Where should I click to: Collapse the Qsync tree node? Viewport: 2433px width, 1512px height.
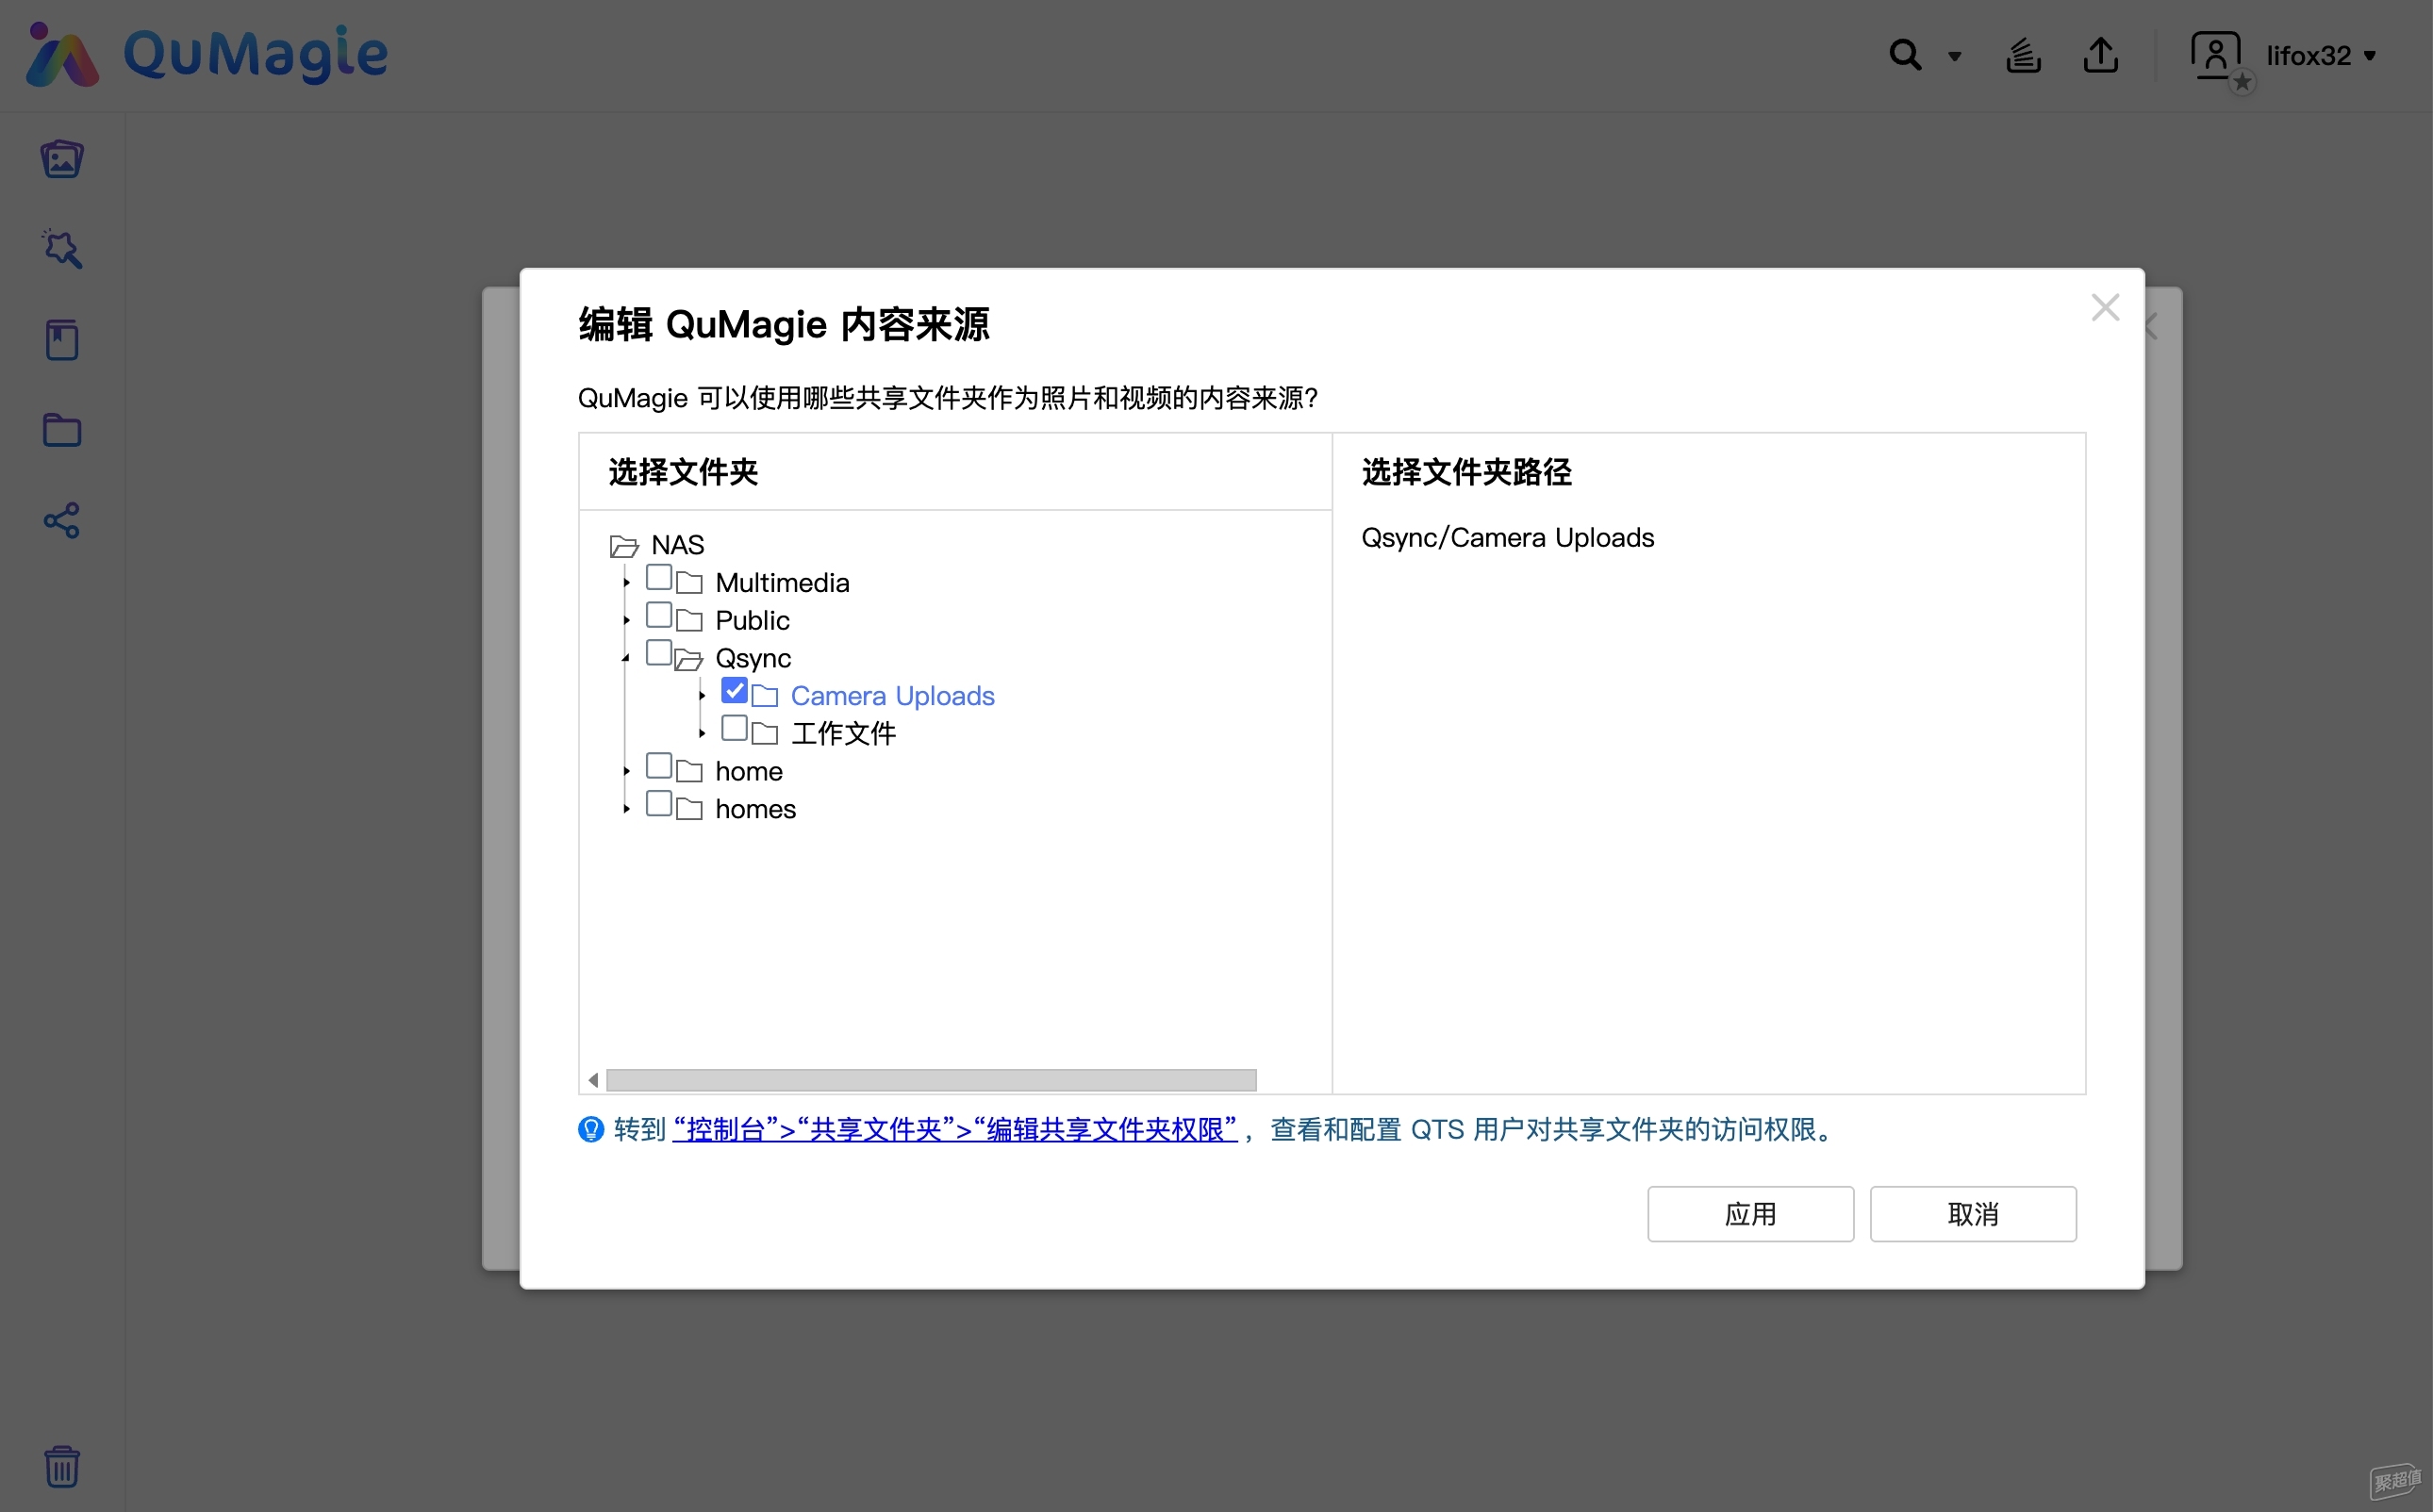tap(626, 658)
